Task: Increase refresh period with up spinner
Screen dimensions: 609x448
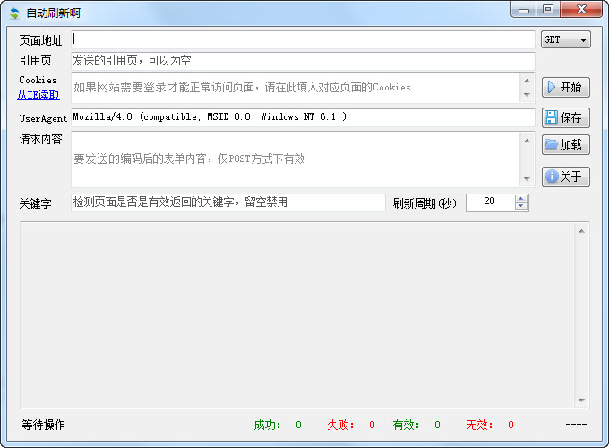Action: pyautogui.click(x=521, y=199)
